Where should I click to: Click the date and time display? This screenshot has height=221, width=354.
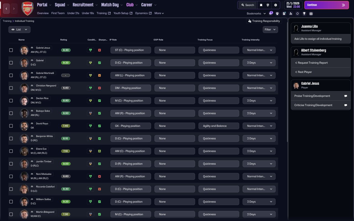293,5
